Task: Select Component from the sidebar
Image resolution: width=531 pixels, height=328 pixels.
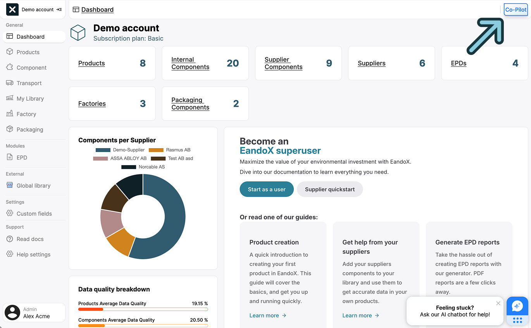Action: 31,67
